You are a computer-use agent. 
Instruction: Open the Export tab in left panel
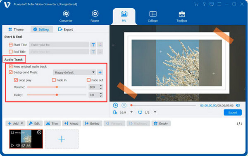pos(65,30)
